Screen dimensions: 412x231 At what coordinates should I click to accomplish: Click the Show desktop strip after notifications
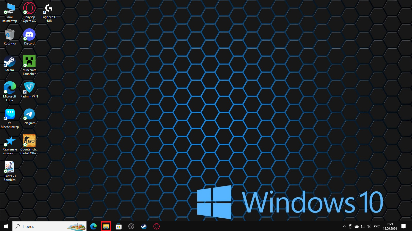point(411,226)
